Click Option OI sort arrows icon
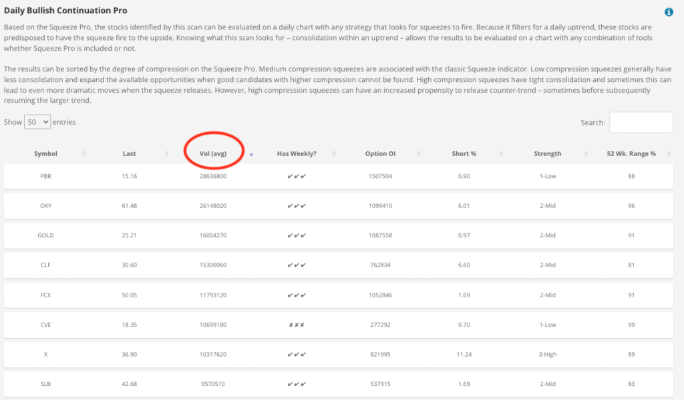The height and width of the screenshot is (400, 684). click(418, 153)
